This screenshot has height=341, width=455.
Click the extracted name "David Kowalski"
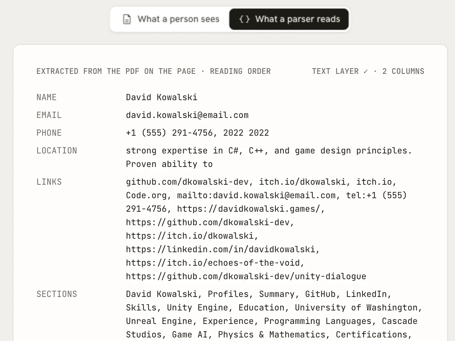(162, 97)
